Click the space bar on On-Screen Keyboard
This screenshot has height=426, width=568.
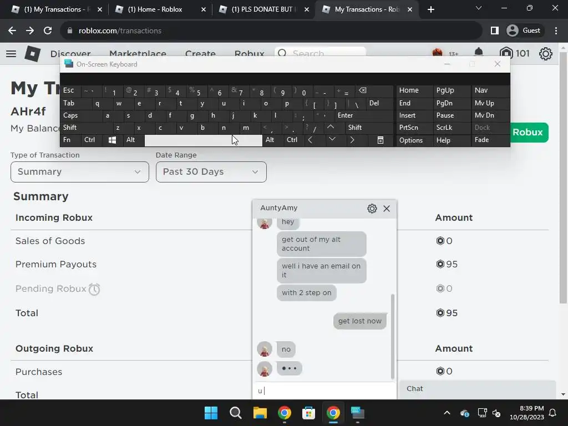[x=203, y=140]
